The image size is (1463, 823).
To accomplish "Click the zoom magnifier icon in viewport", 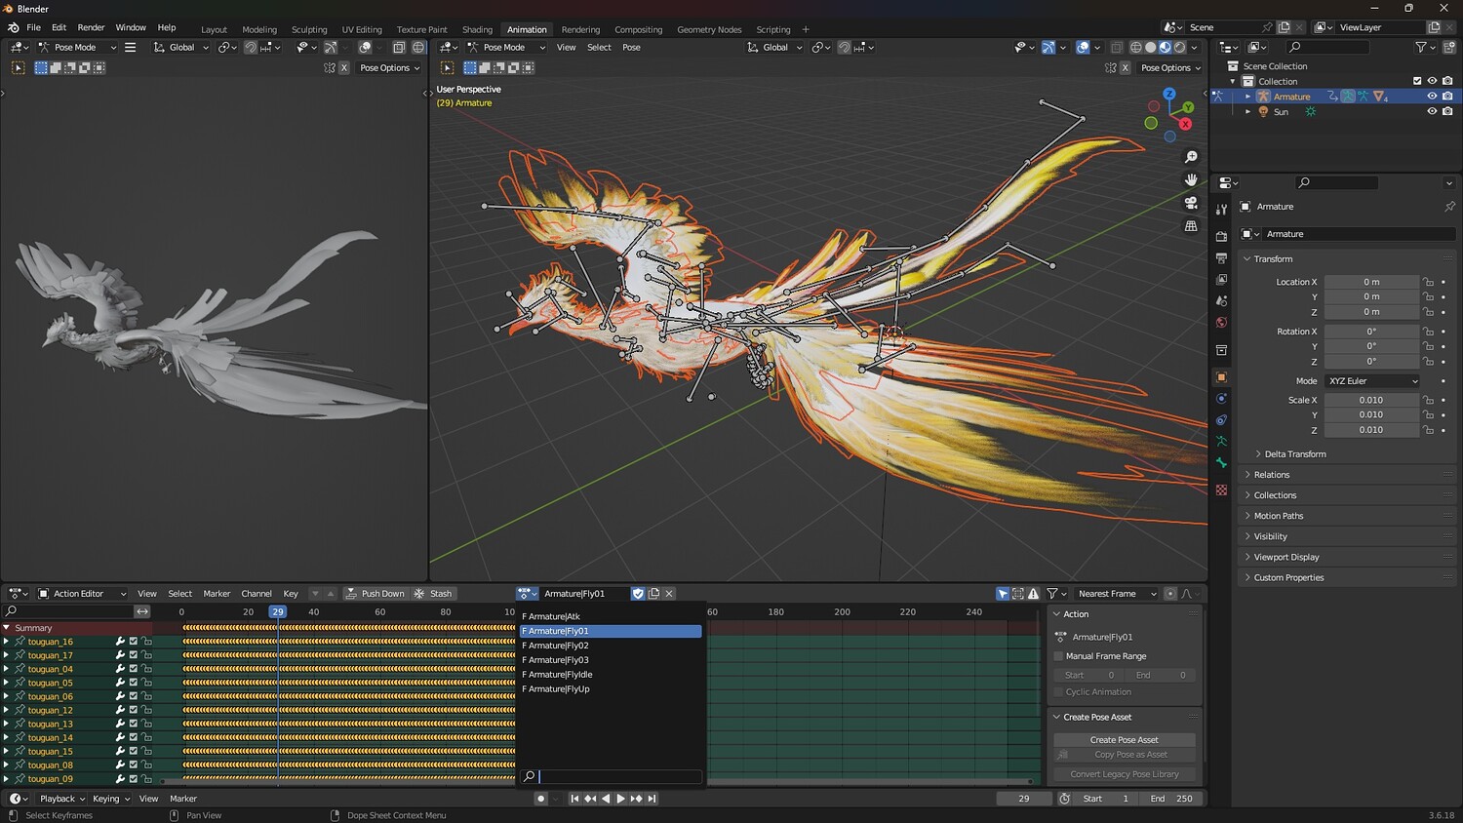I will click(x=1191, y=157).
